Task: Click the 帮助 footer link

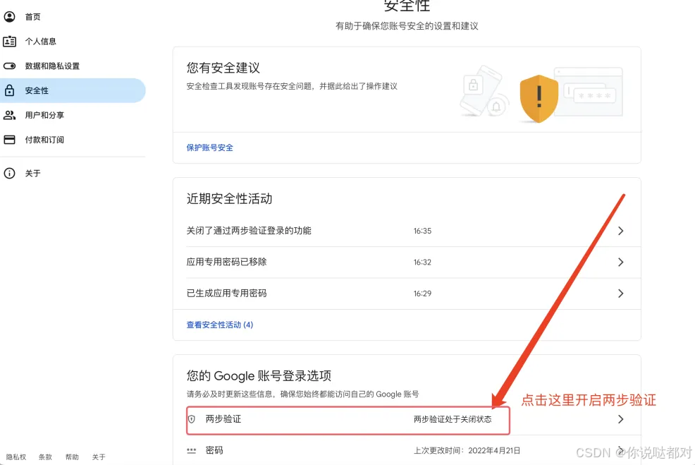Action: [x=72, y=457]
